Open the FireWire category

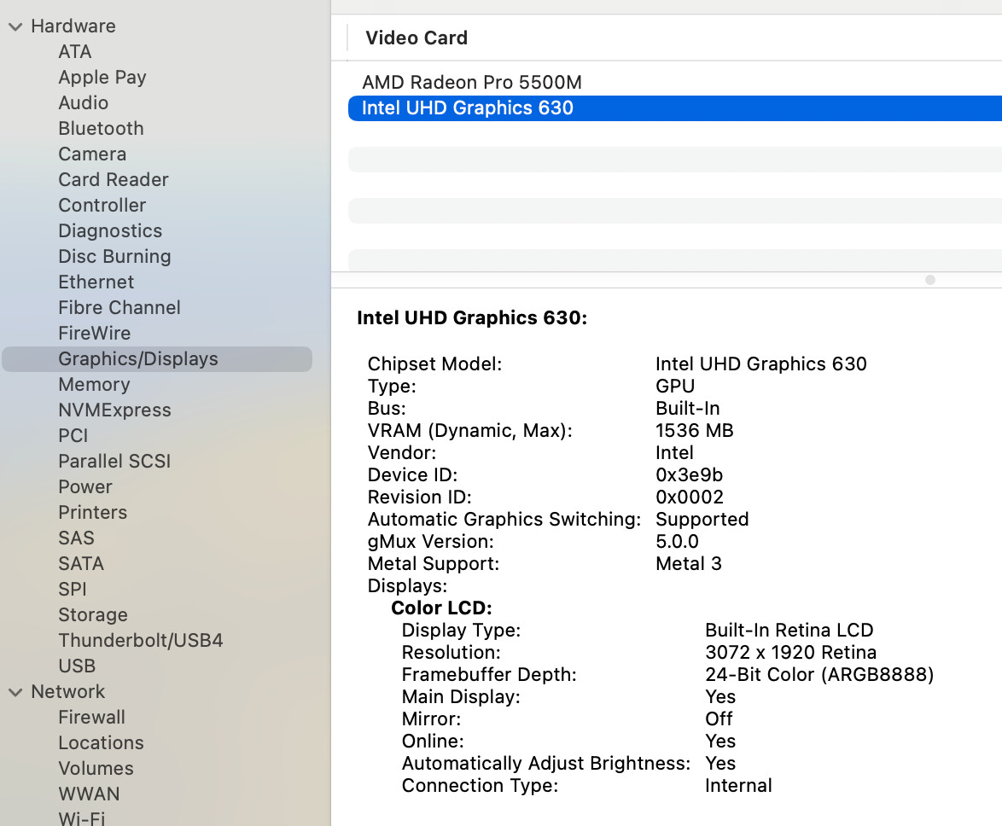coord(94,333)
